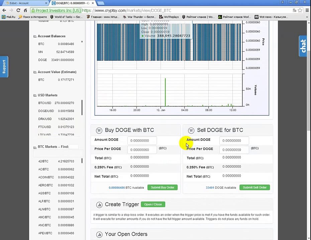Click the BTC Markets Find search box
Image resolution: width=311 pixels, height=240 pixels.
[x=74, y=147]
